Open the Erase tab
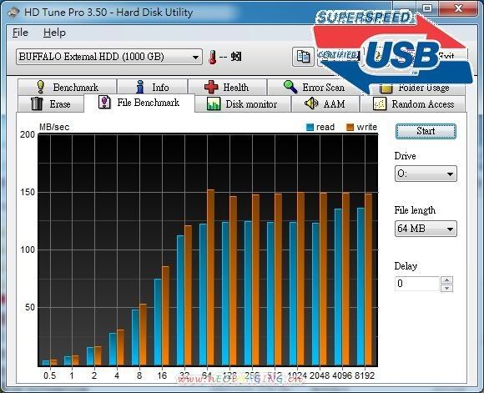 51,104
